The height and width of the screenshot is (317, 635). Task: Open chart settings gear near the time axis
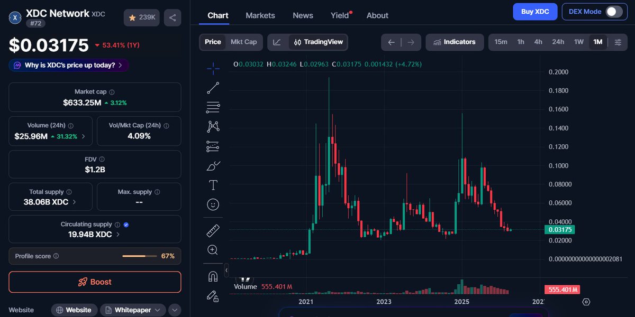pos(586,302)
